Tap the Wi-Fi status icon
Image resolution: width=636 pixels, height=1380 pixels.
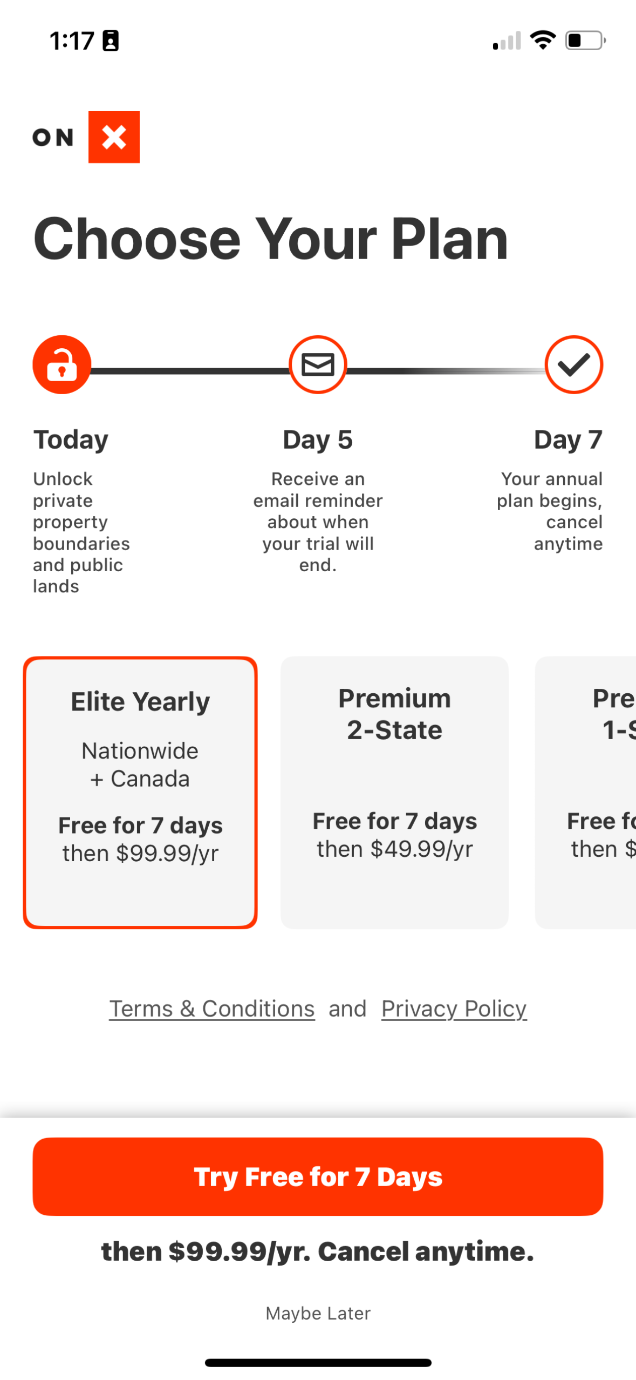point(543,40)
